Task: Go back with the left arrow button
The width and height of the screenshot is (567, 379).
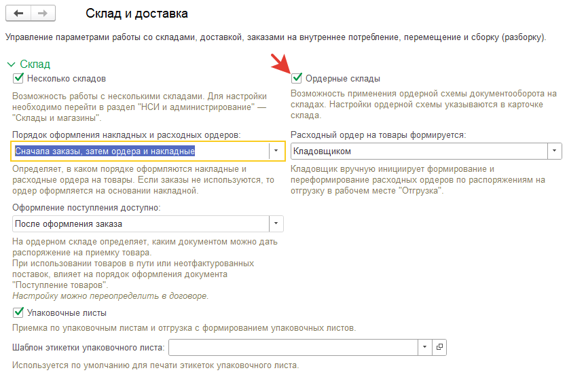Action: (x=18, y=14)
